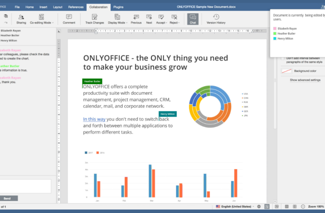Follow the 'In this way' hyperlink
This screenshot has width=325, height=213.
click(94, 119)
